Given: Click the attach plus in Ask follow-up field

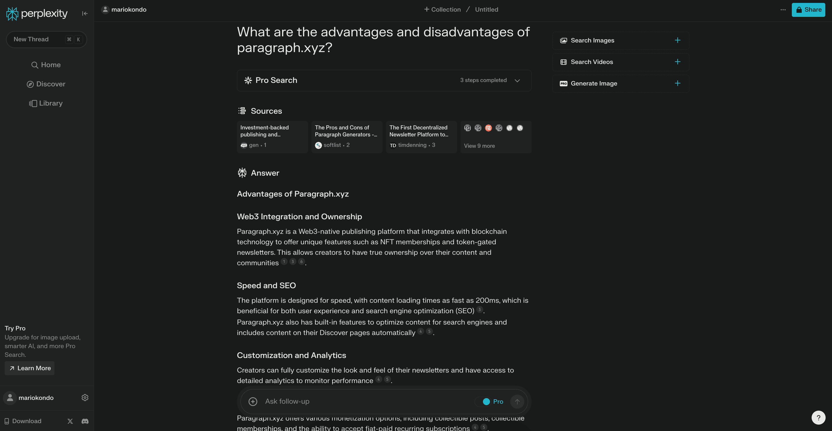Looking at the screenshot, I should coord(253,401).
